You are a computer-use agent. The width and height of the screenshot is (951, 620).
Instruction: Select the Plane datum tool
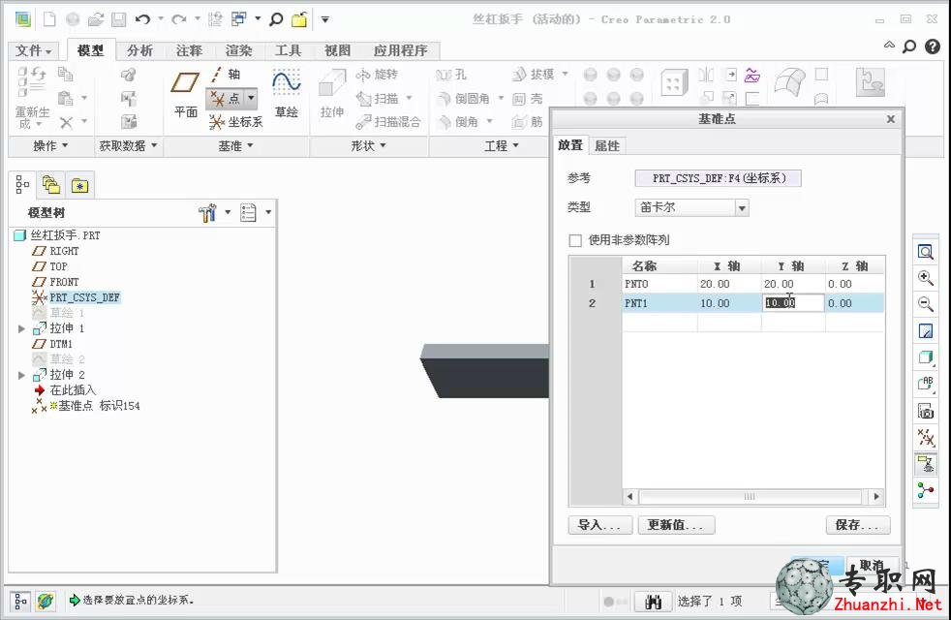tap(186, 94)
